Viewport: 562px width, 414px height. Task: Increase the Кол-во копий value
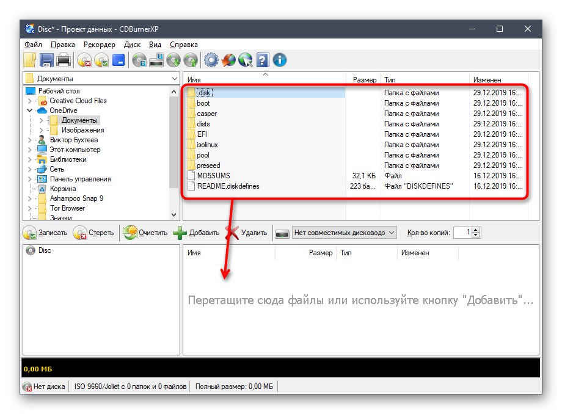[476, 230]
